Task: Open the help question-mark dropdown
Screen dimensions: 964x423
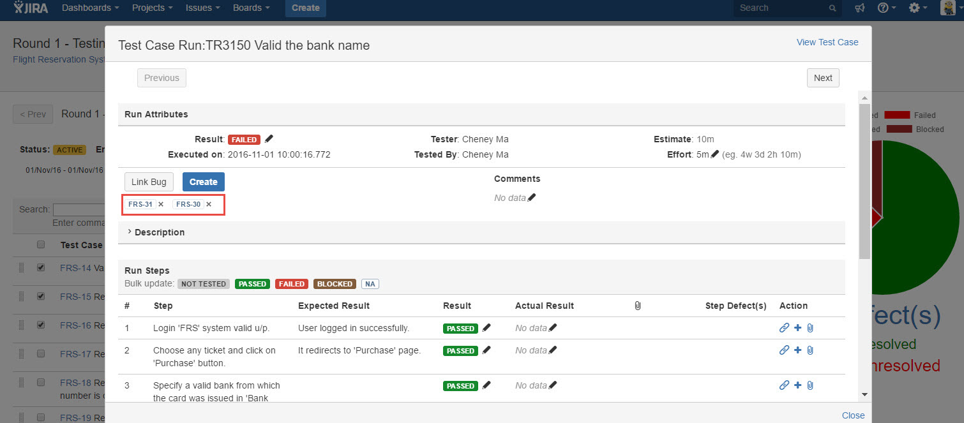Action: 887,8
